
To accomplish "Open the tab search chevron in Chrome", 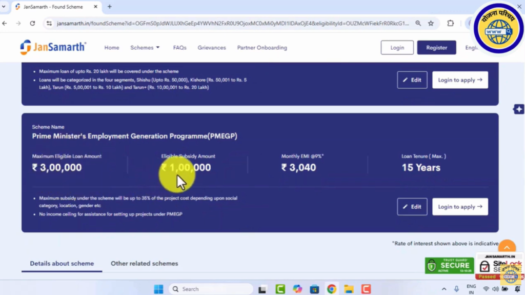I will click(x=5, y=7).
